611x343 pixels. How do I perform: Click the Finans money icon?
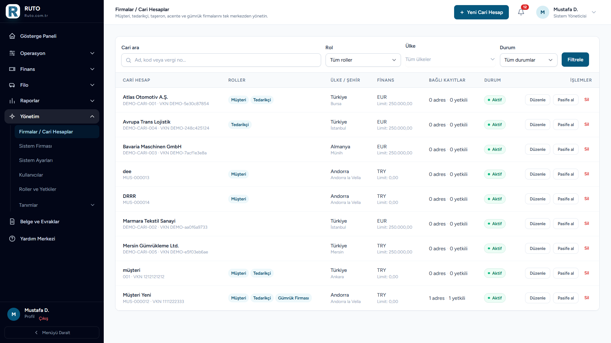(12, 69)
